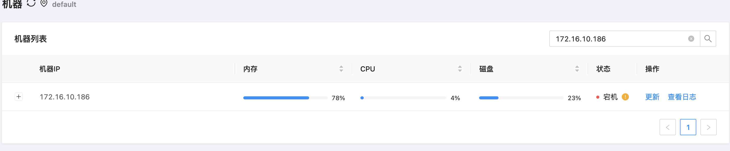
Task: Click the memory usage bar at 78%
Action: (x=285, y=98)
